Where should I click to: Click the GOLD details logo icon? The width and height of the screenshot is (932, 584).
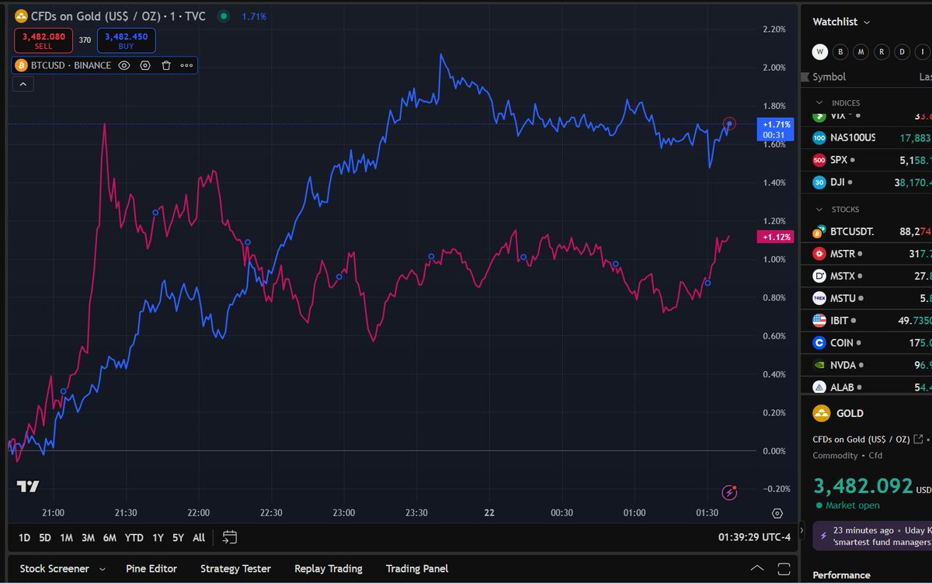tap(821, 413)
